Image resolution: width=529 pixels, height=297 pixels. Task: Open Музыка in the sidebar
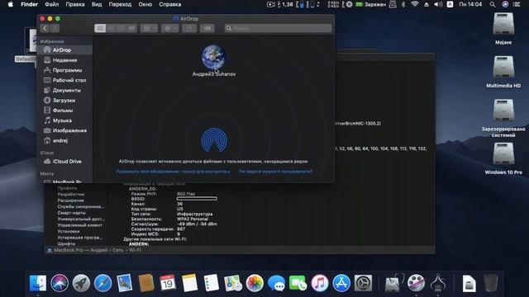[x=64, y=120]
